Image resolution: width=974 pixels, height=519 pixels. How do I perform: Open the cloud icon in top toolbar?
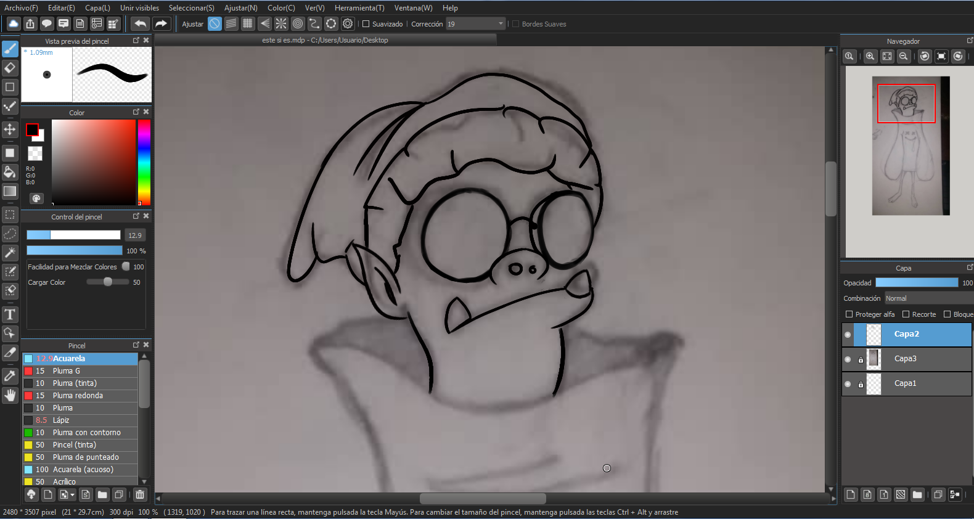tap(14, 23)
